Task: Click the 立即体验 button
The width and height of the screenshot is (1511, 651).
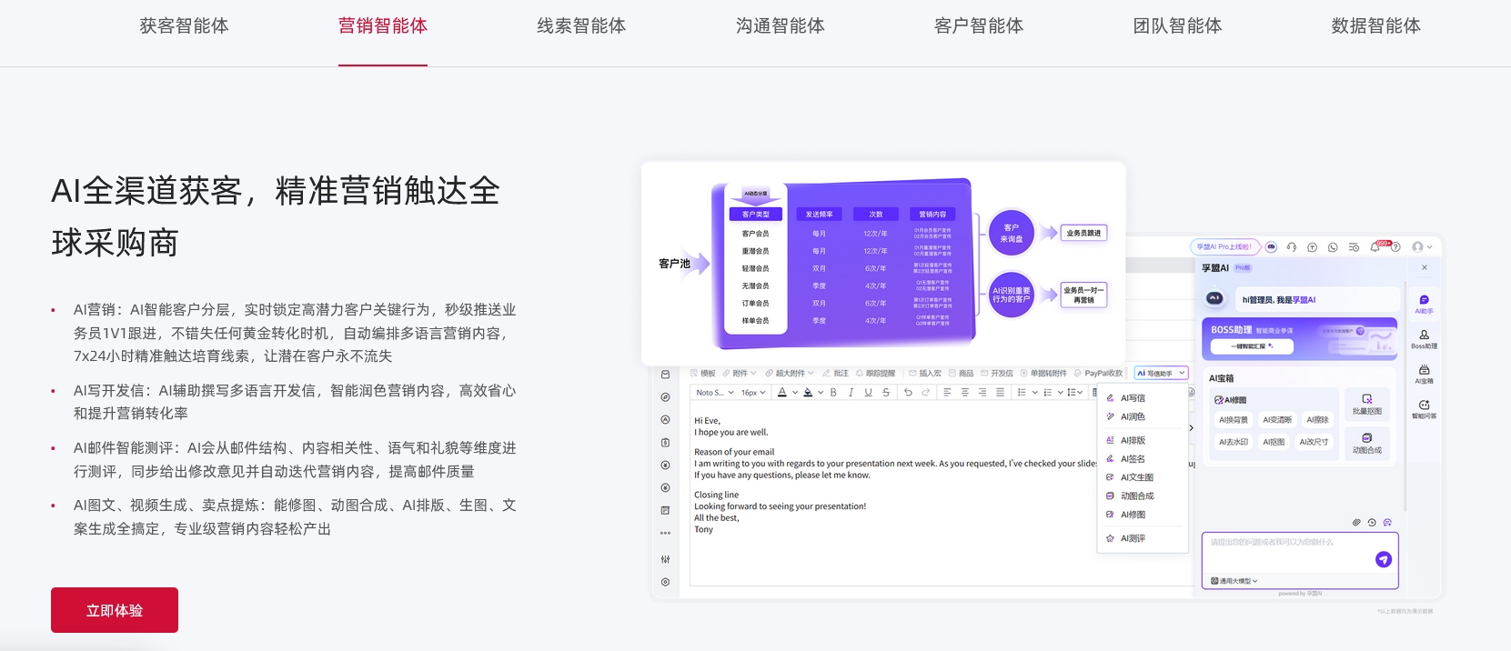Action: [x=115, y=610]
